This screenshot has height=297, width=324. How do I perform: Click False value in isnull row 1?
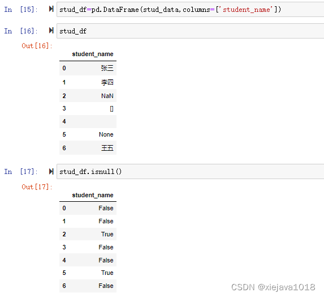point(106,221)
